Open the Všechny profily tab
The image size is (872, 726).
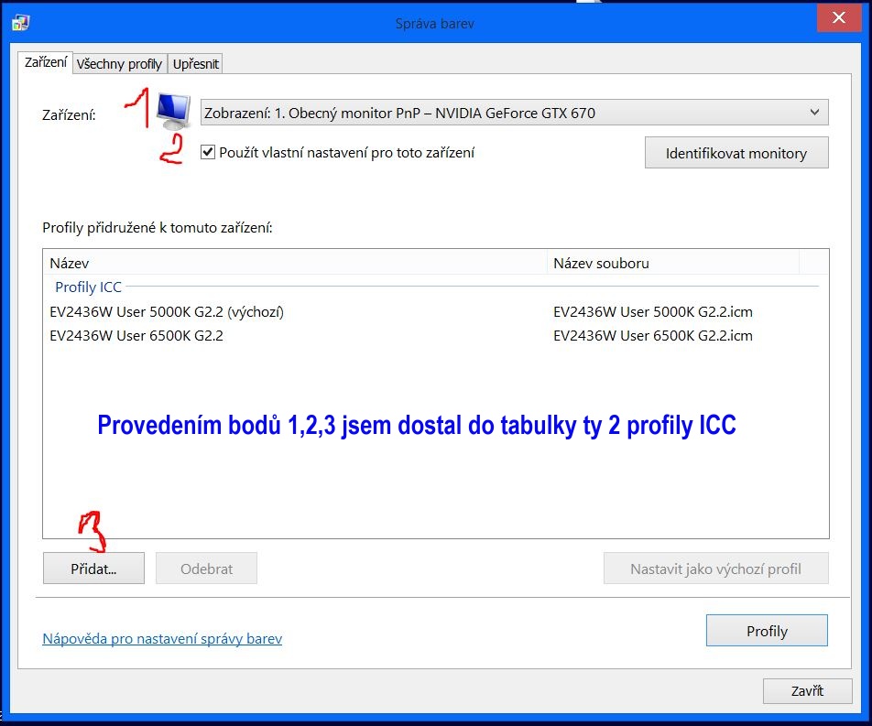(119, 63)
